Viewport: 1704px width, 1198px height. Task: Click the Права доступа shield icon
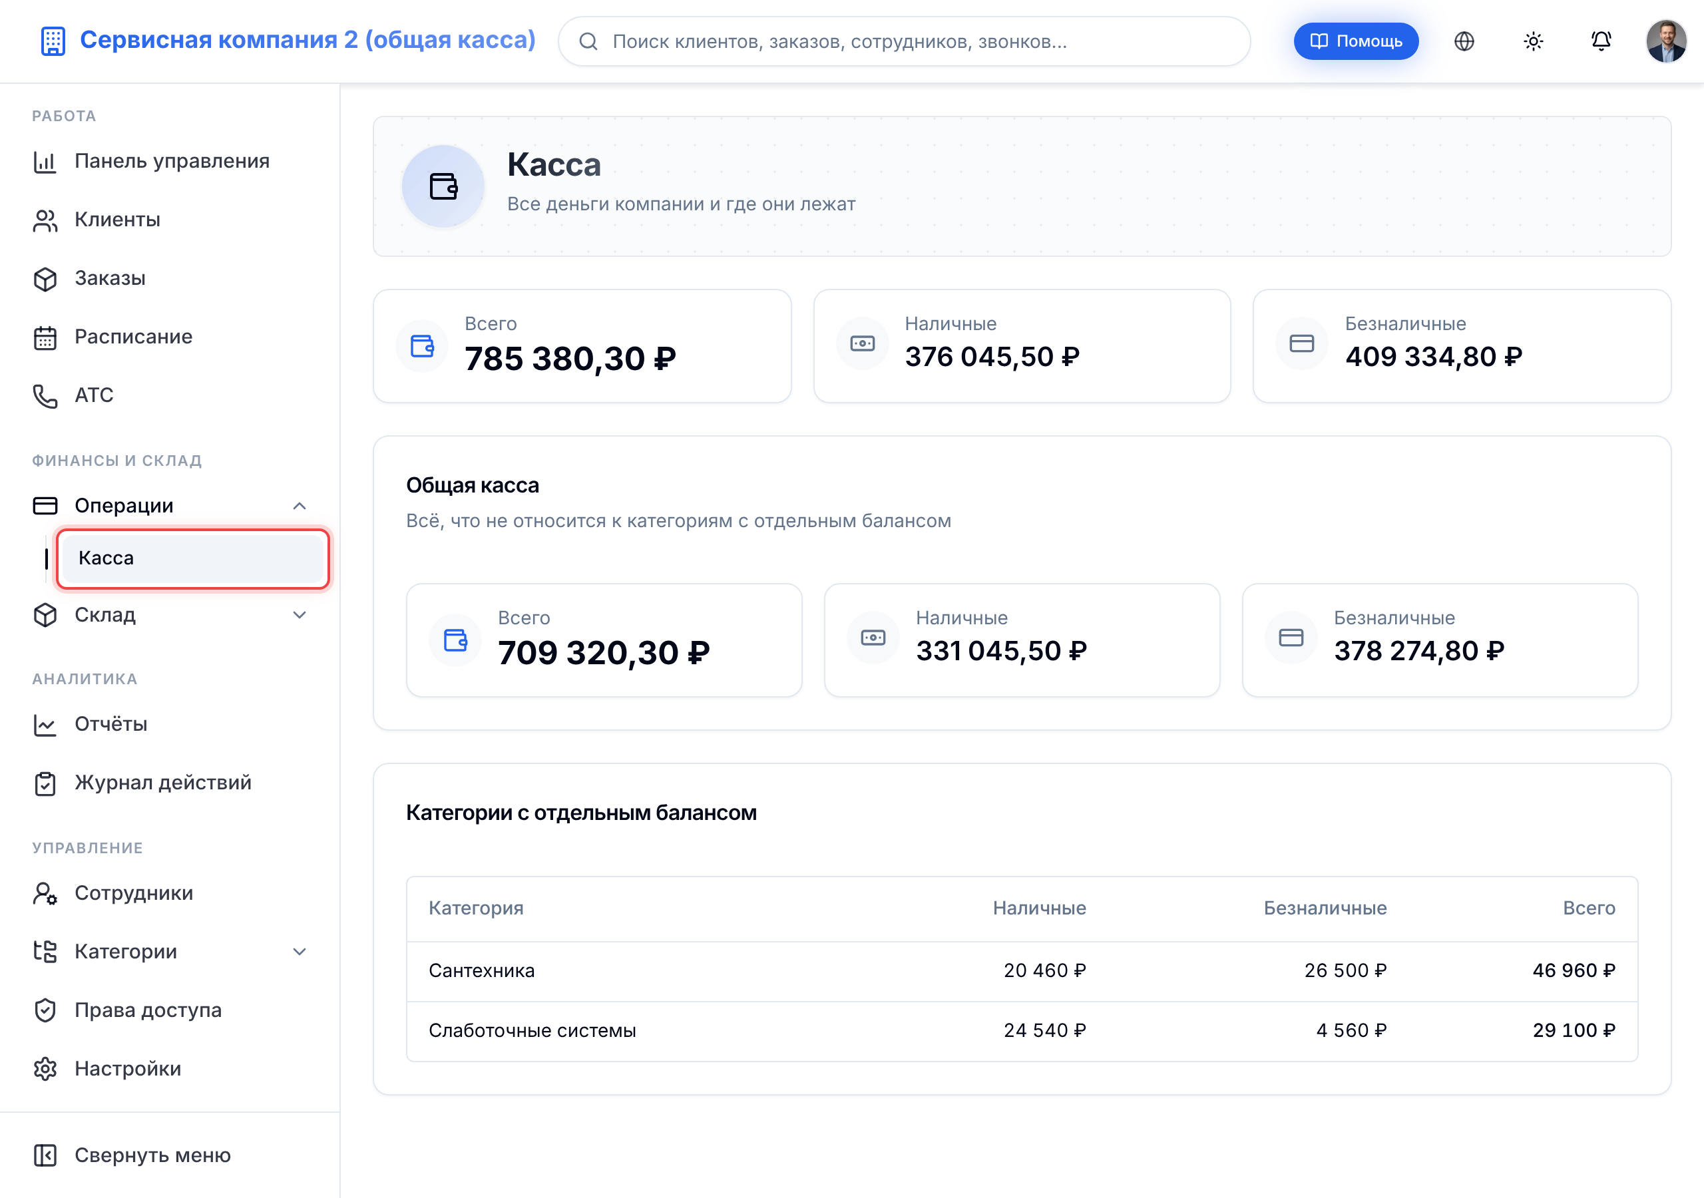point(45,1011)
